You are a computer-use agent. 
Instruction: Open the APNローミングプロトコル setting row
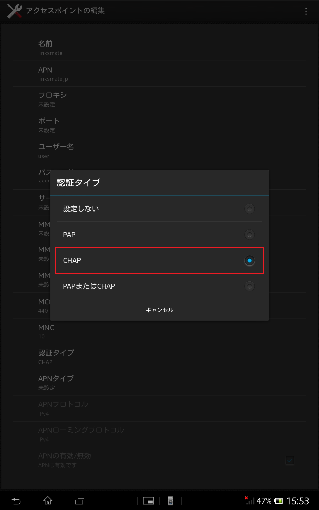click(159, 435)
